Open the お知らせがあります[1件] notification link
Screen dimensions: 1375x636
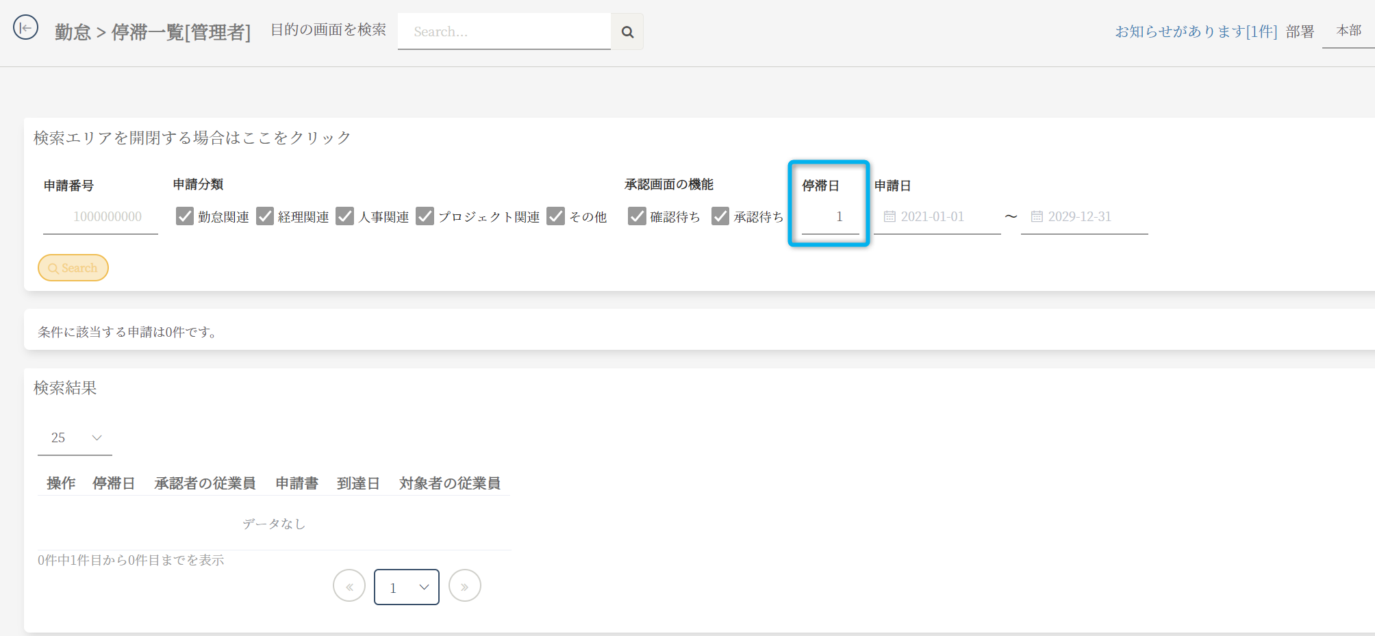[1196, 31]
